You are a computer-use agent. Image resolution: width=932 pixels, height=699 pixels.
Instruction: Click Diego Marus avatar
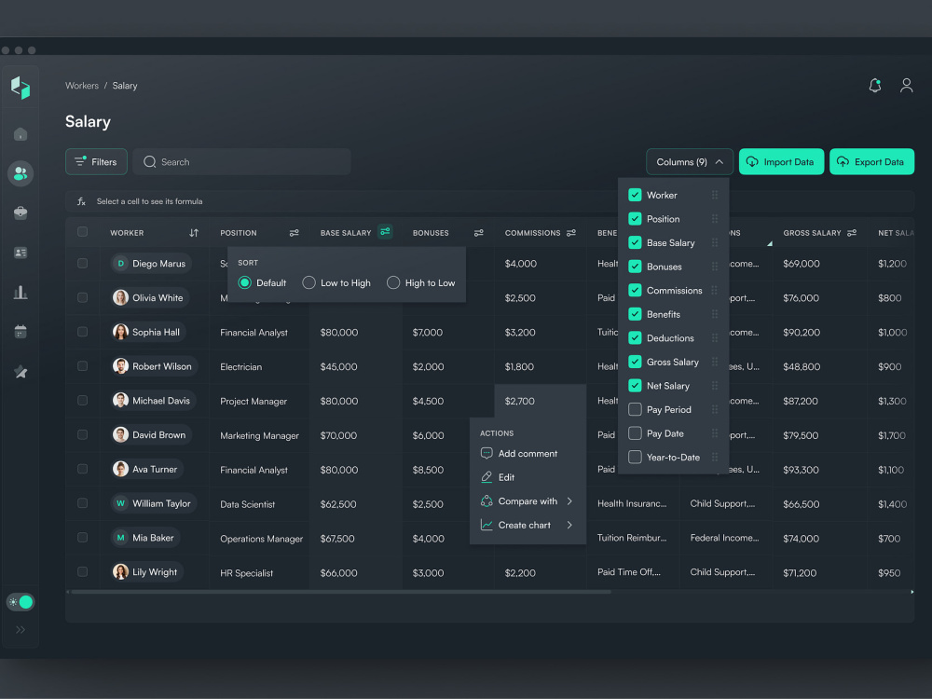pyautogui.click(x=120, y=264)
